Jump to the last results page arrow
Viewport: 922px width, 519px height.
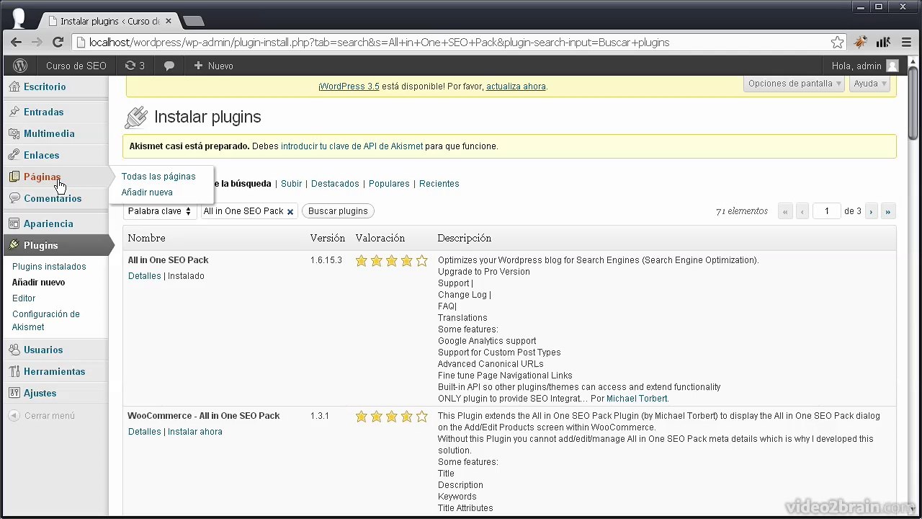coord(888,211)
